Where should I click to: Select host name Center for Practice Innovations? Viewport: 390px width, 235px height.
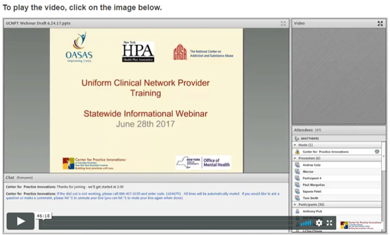(326, 152)
